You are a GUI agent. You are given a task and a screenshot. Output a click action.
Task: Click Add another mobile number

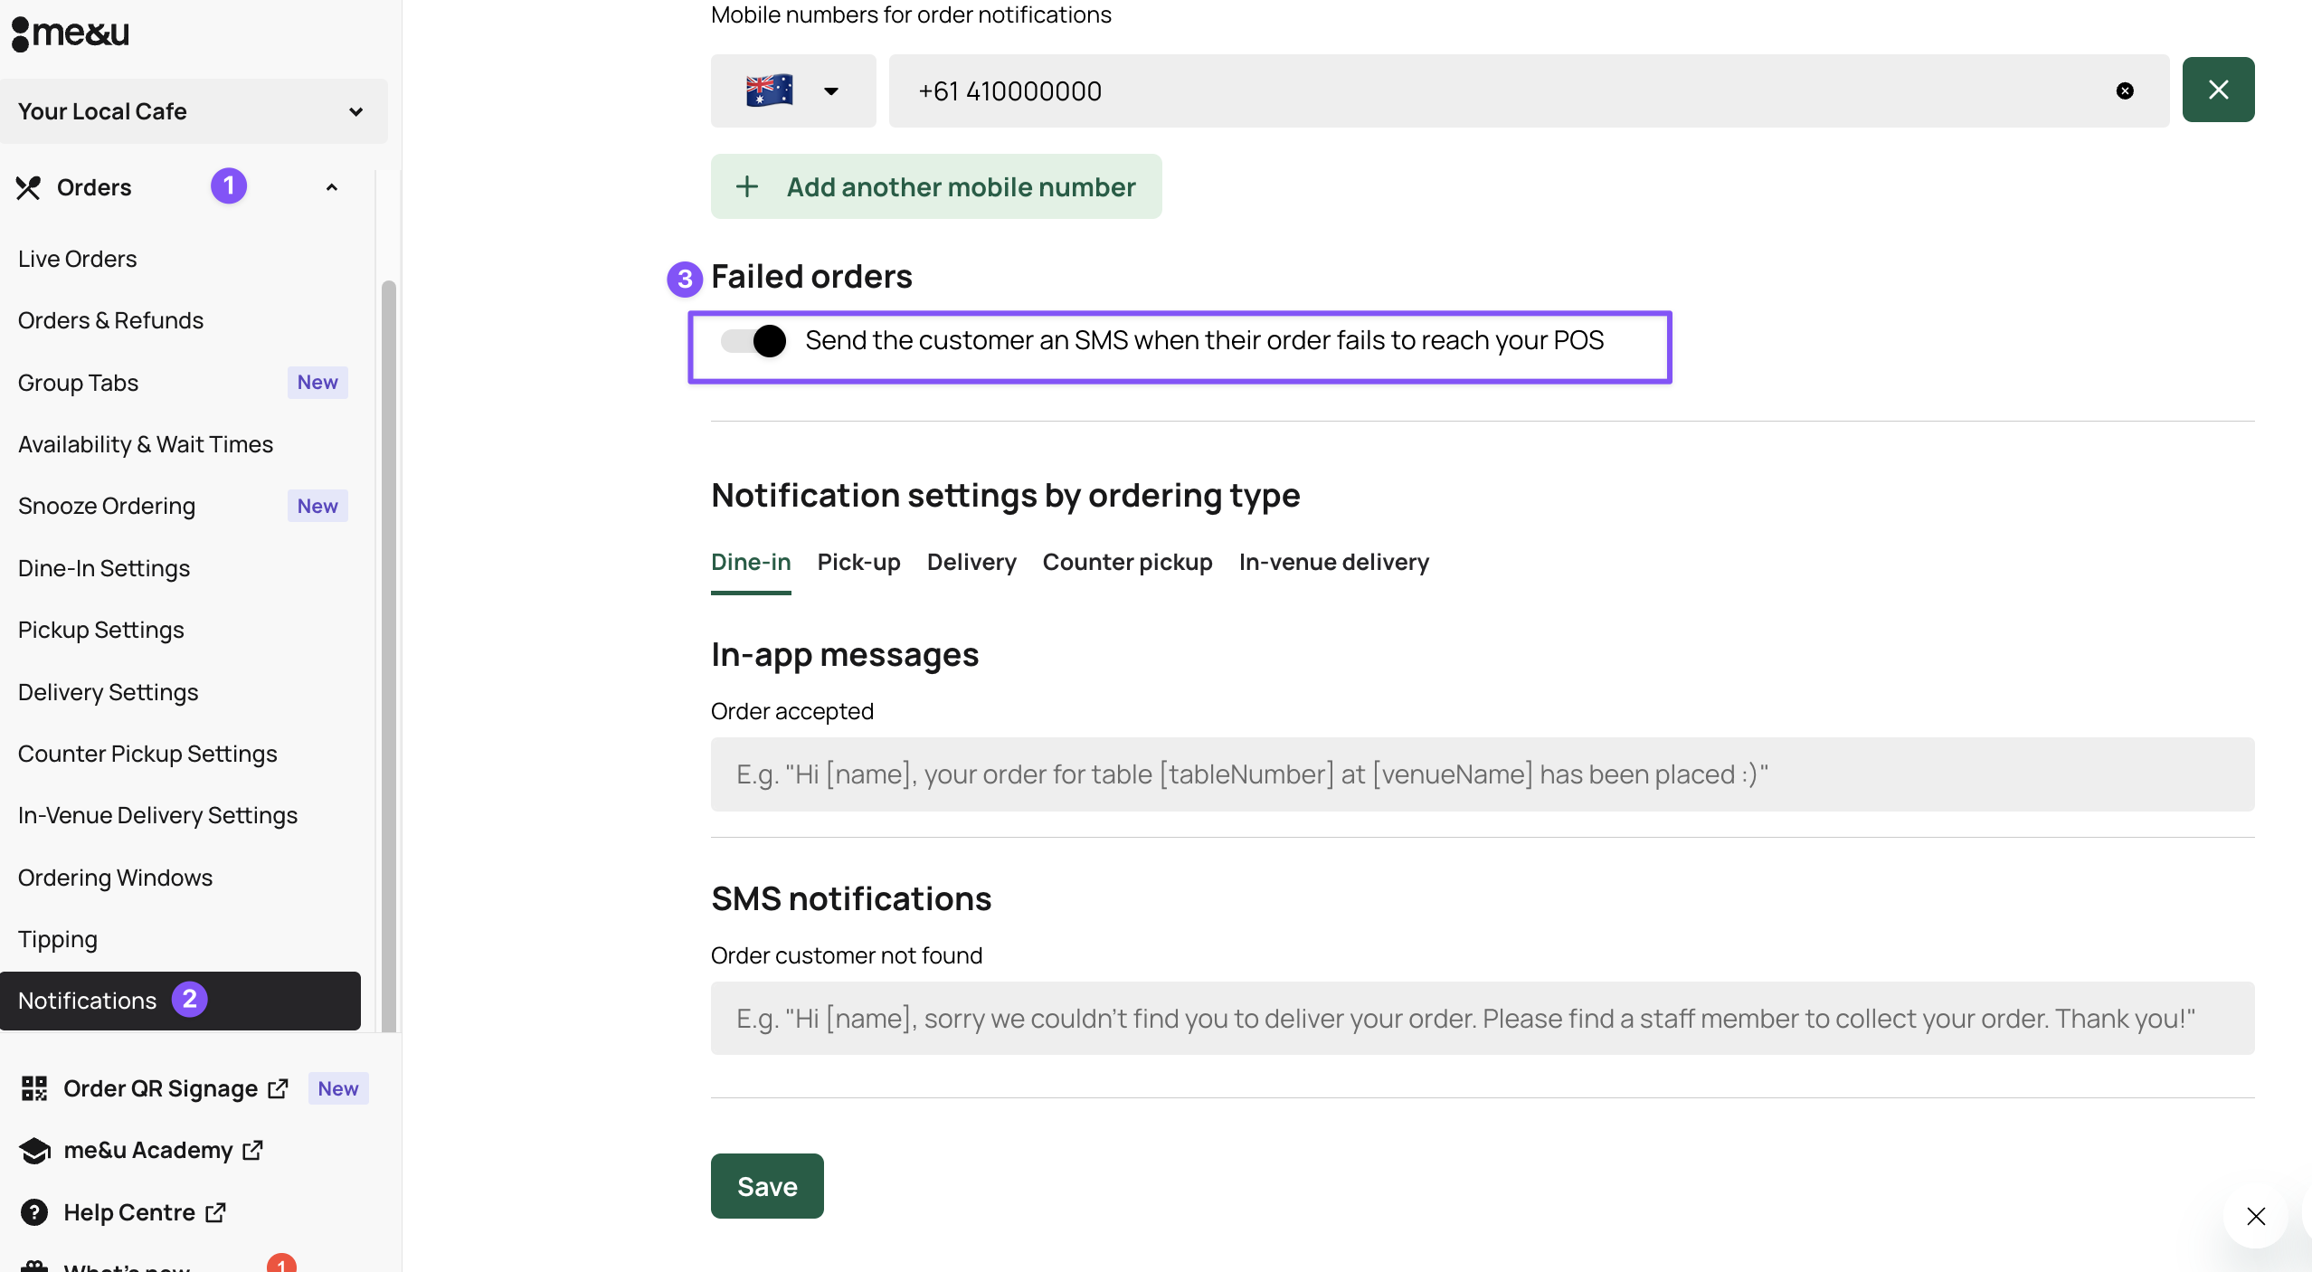pyautogui.click(x=936, y=187)
